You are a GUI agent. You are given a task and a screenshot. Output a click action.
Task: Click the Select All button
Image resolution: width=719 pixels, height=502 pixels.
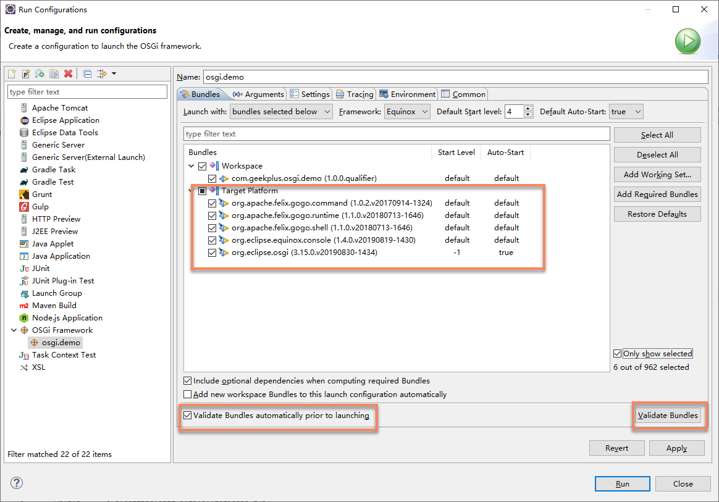pos(657,135)
